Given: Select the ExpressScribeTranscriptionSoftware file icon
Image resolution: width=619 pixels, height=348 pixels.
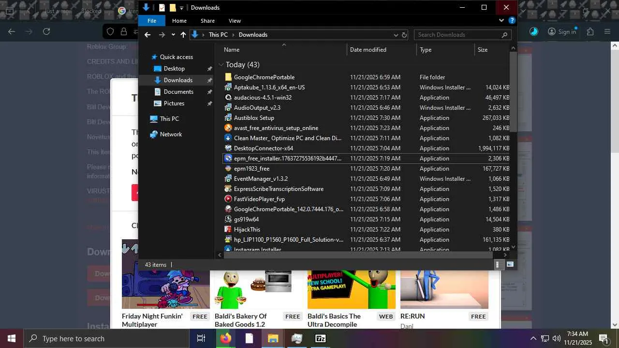Looking at the screenshot, I should click(229, 189).
